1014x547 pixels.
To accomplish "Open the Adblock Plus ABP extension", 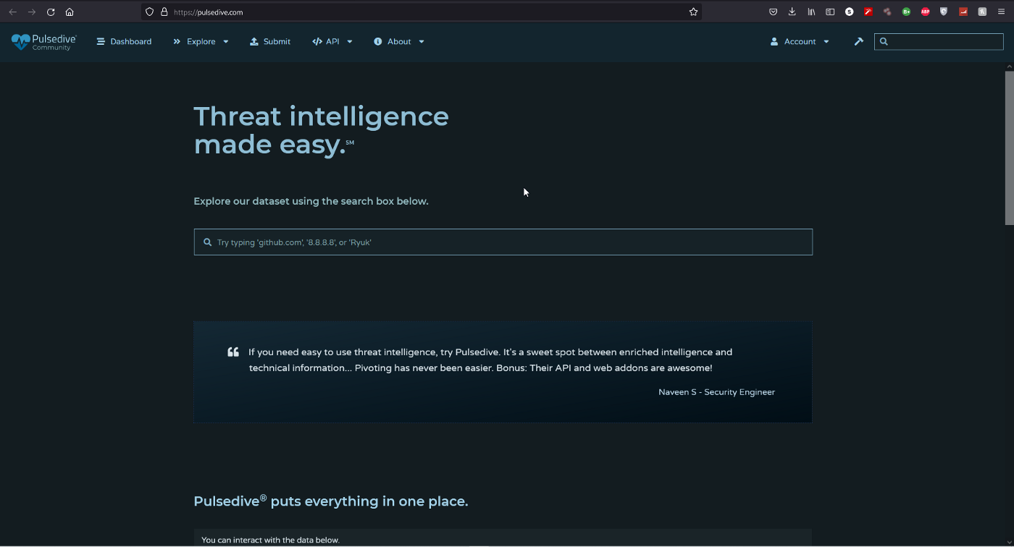I will [x=925, y=12].
